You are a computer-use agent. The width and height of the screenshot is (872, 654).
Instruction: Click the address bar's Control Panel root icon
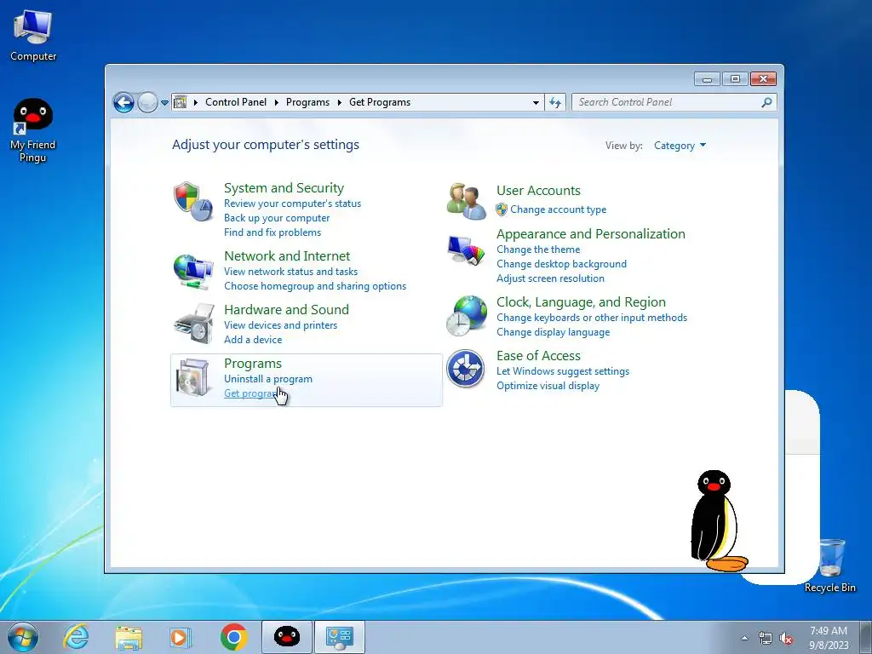[181, 102]
